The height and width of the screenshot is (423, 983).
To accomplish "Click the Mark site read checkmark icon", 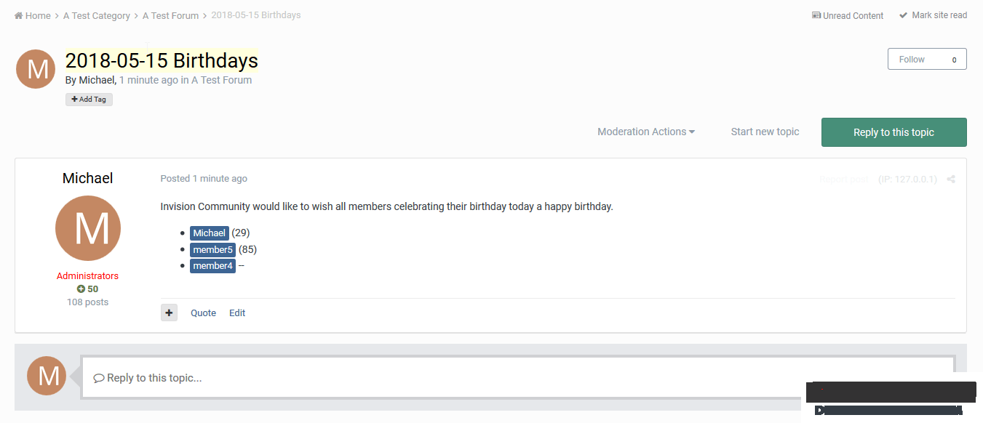I will pos(903,15).
